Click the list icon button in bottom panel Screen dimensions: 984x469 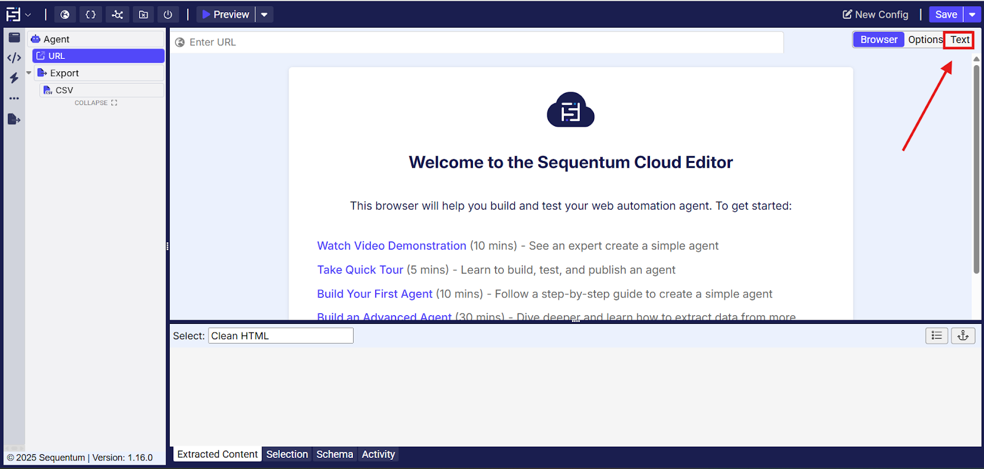(x=937, y=336)
